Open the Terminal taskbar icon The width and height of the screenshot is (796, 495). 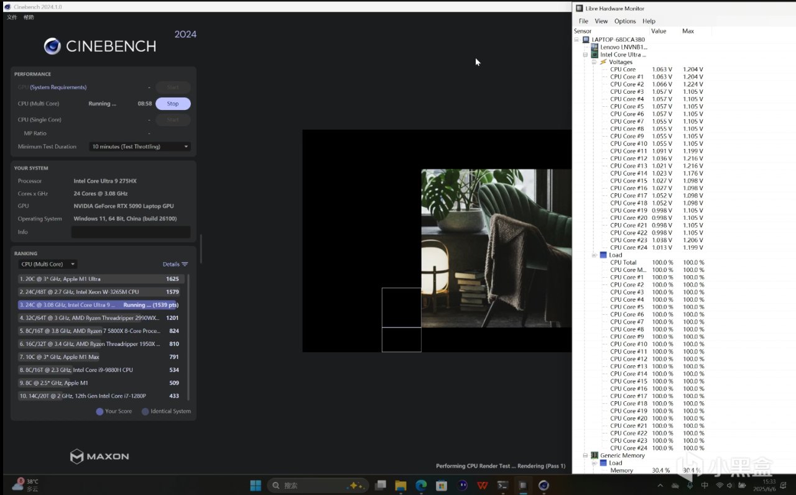click(502, 485)
